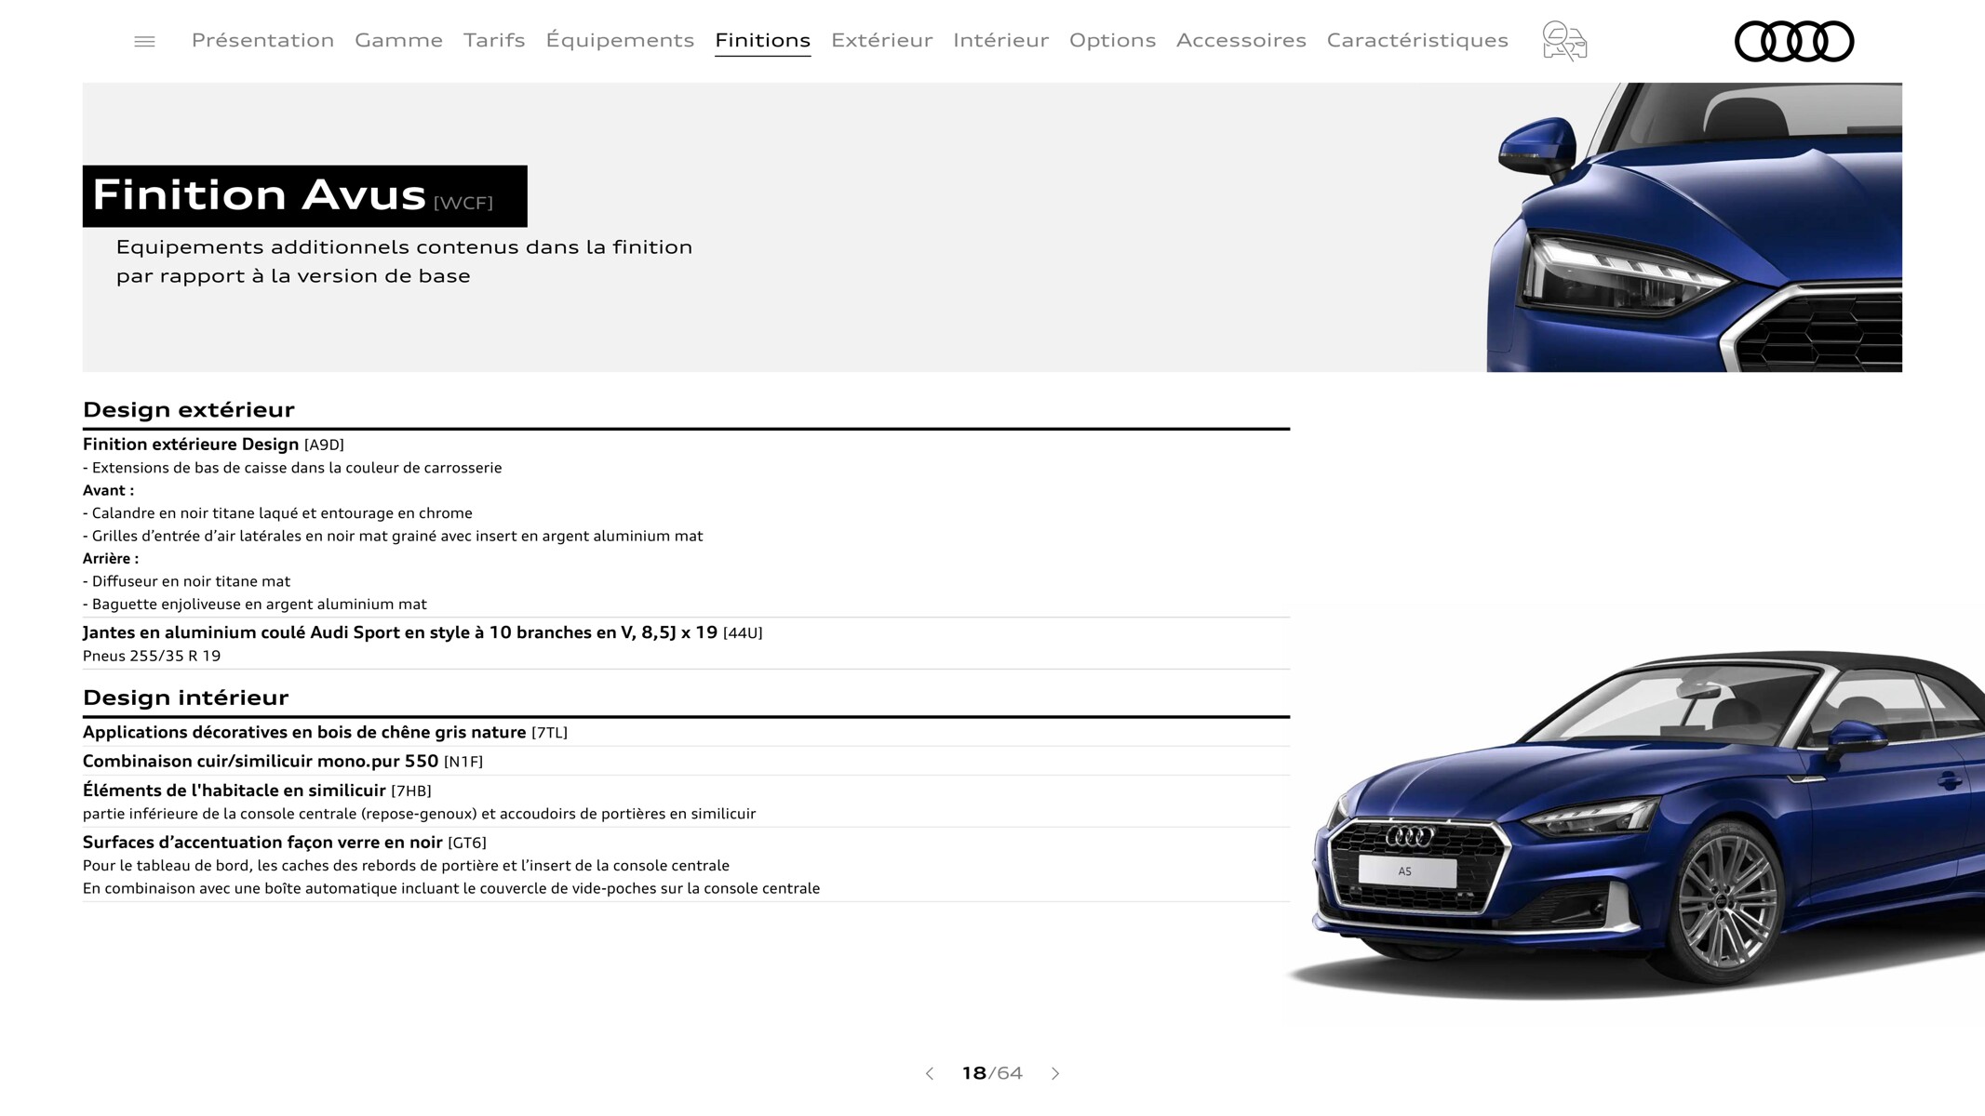This screenshot has height=1116, width=1985.
Task: Go to the Options tab
Action: point(1112,40)
